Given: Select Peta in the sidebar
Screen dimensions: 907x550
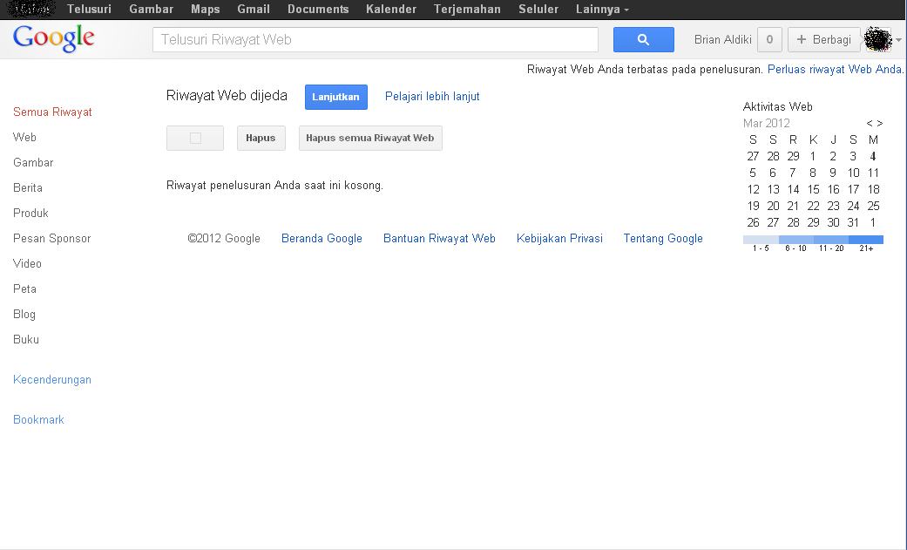Looking at the screenshot, I should 25,289.
